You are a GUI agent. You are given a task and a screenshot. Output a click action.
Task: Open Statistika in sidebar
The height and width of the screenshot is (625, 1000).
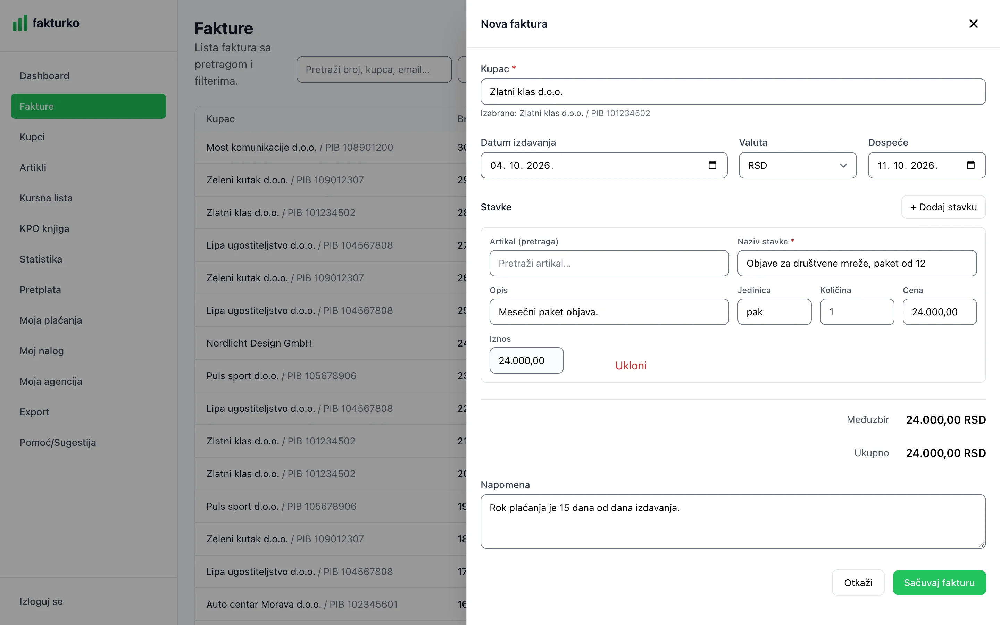89,259
